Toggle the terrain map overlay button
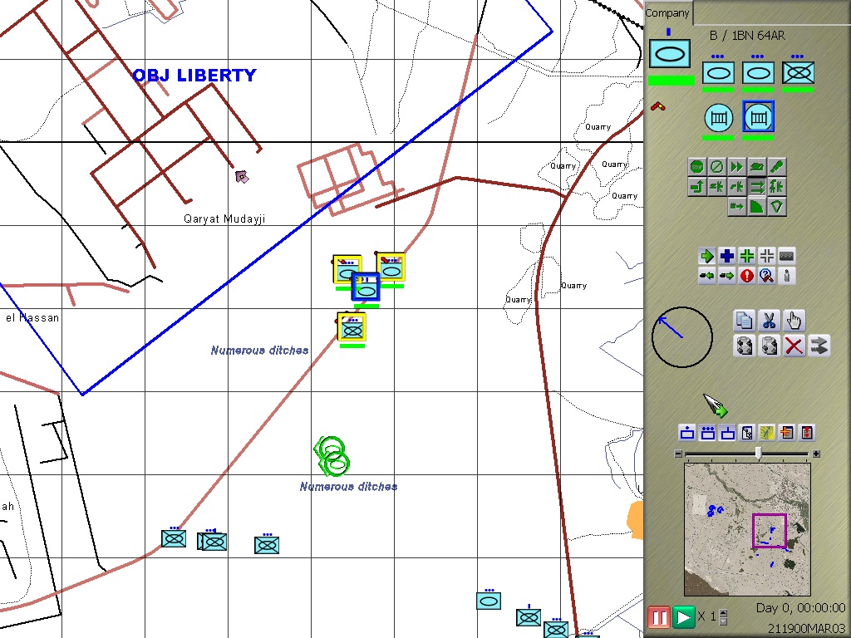Screen dimensions: 851x638 (x=767, y=433)
